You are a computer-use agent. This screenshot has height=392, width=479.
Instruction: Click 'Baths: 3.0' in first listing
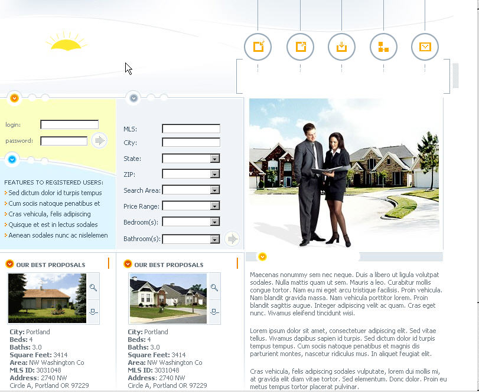coord(25,347)
